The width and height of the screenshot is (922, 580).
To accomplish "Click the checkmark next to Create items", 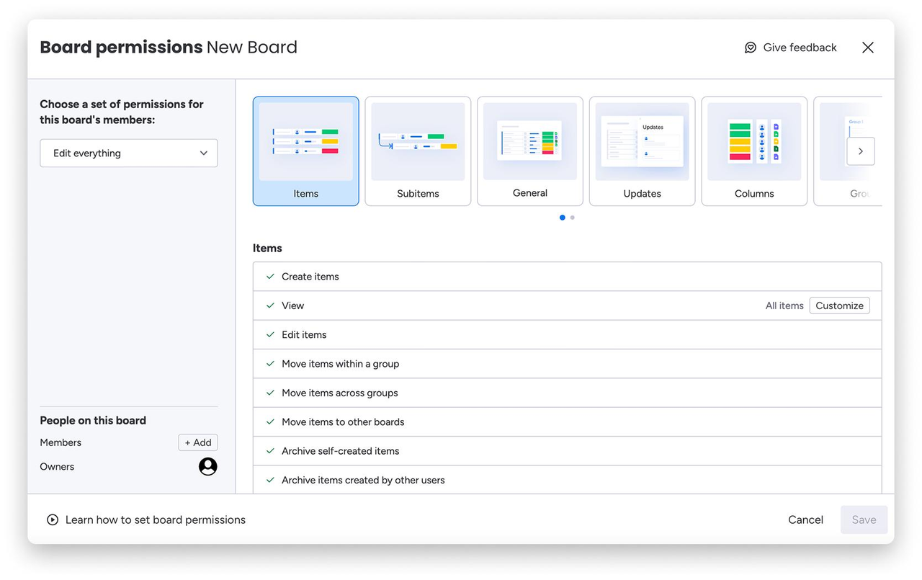I will [270, 277].
